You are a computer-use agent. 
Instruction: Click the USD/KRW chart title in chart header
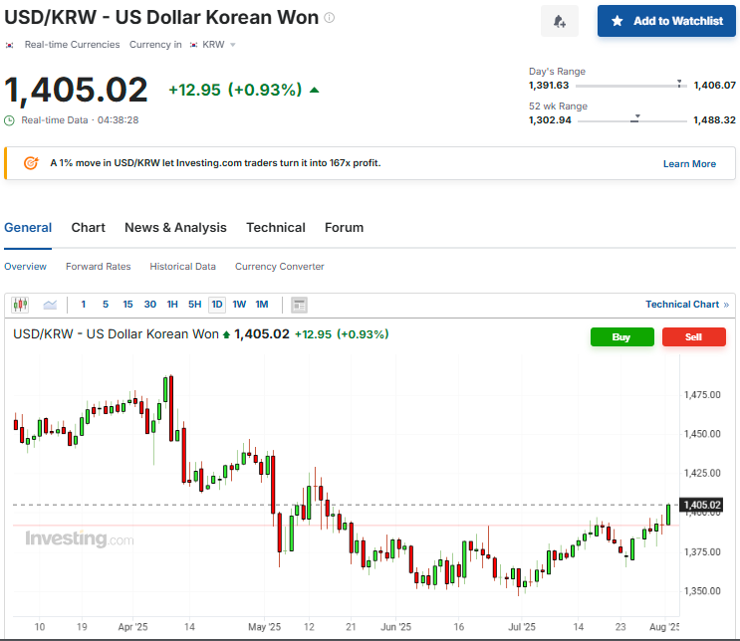[x=116, y=334]
